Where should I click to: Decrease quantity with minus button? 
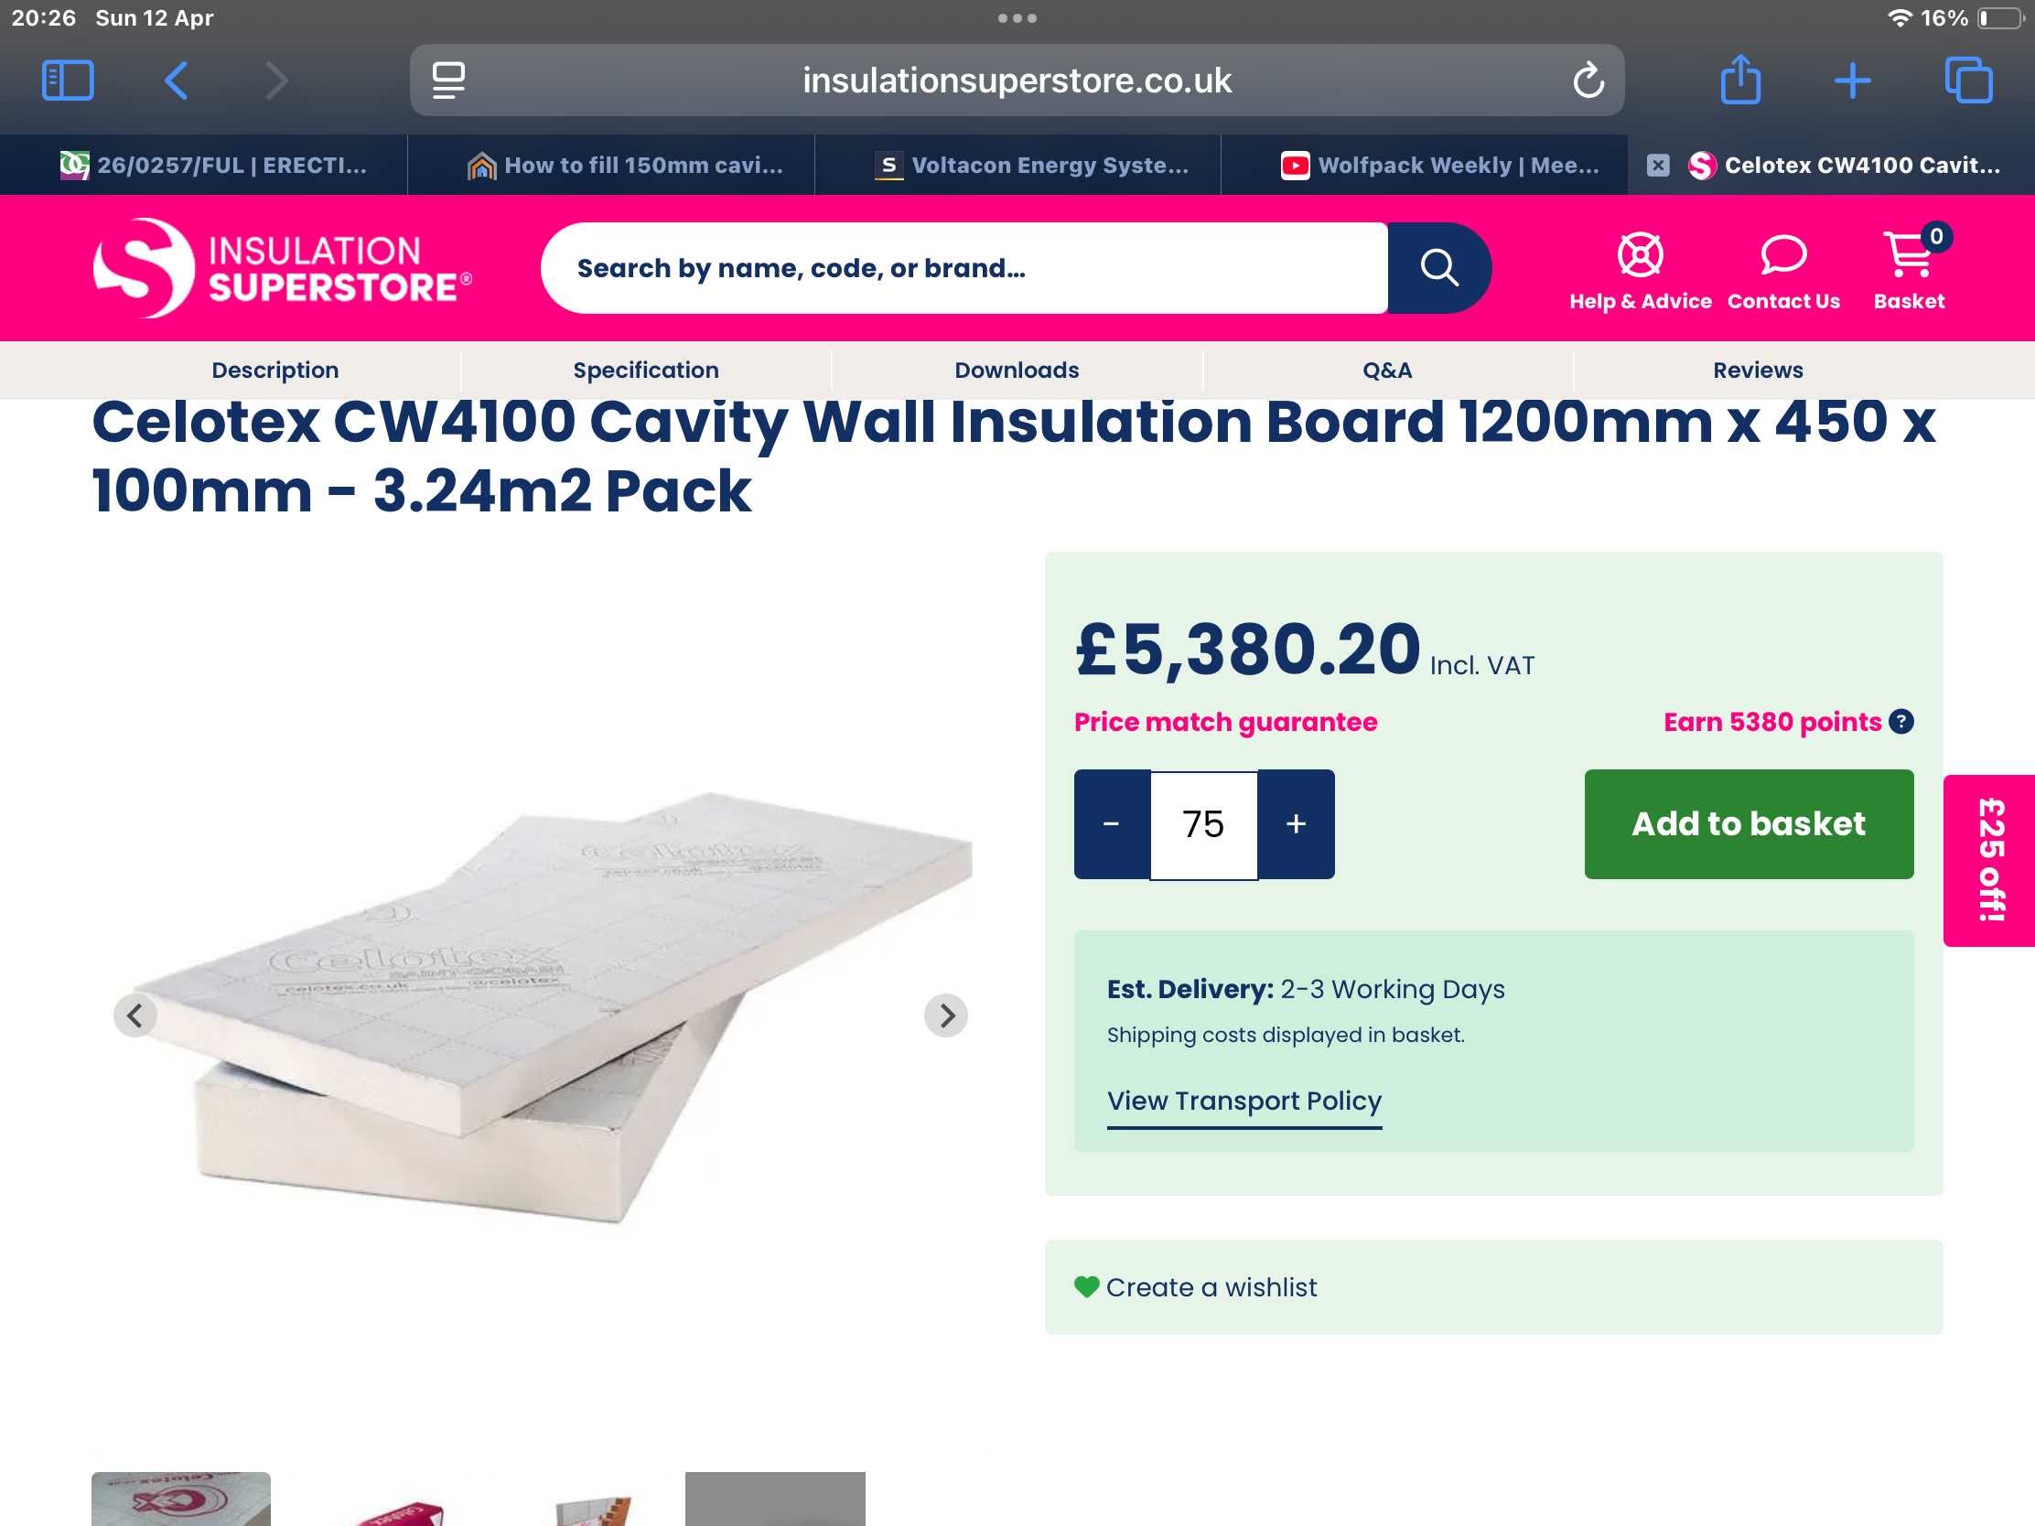(1112, 824)
